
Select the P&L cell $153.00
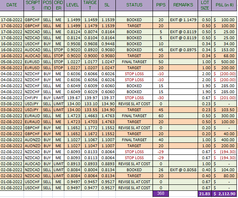224,50
